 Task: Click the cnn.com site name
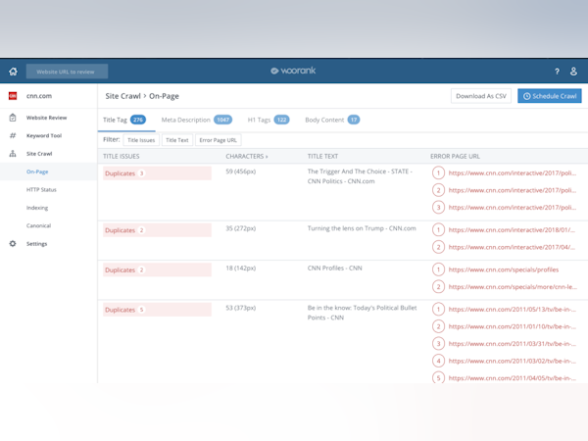pyautogui.click(x=39, y=96)
